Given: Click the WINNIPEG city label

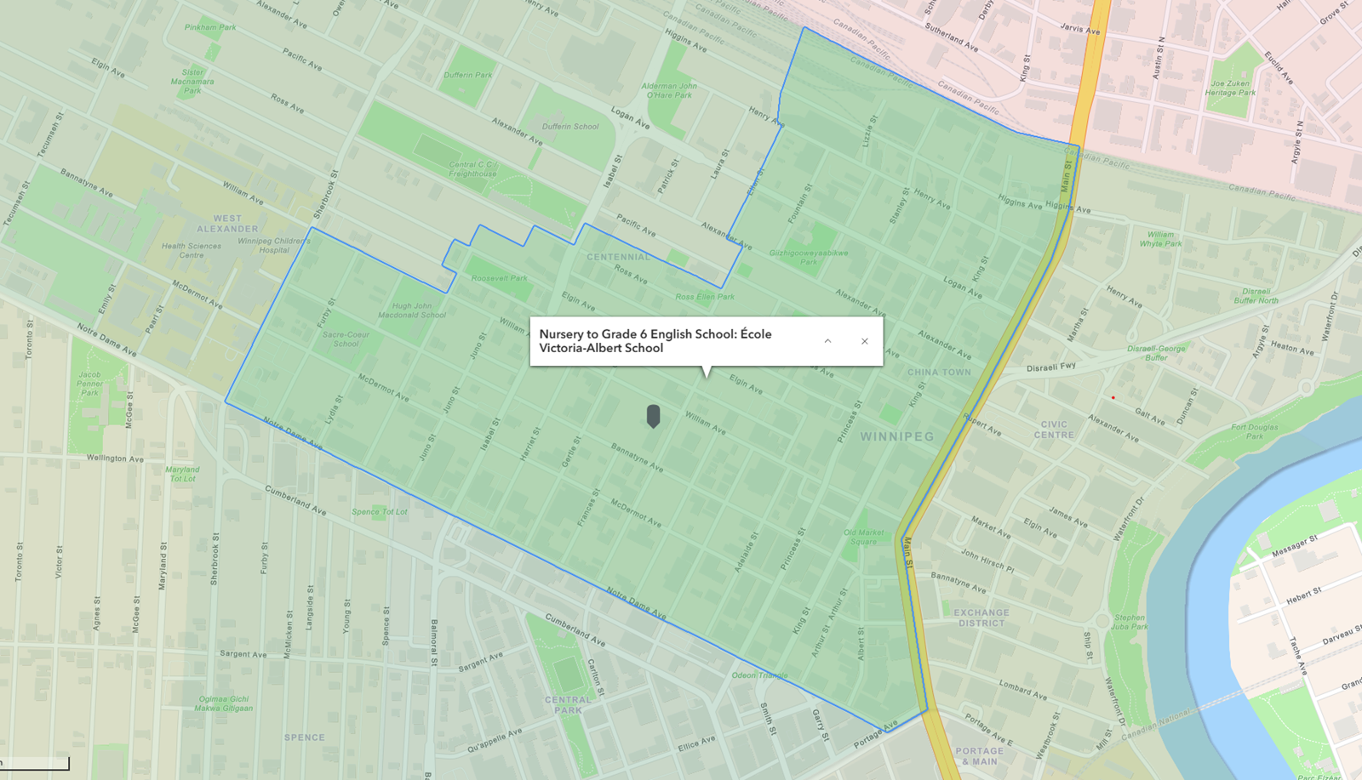Looking at the screenshot, I should [896, 436].
